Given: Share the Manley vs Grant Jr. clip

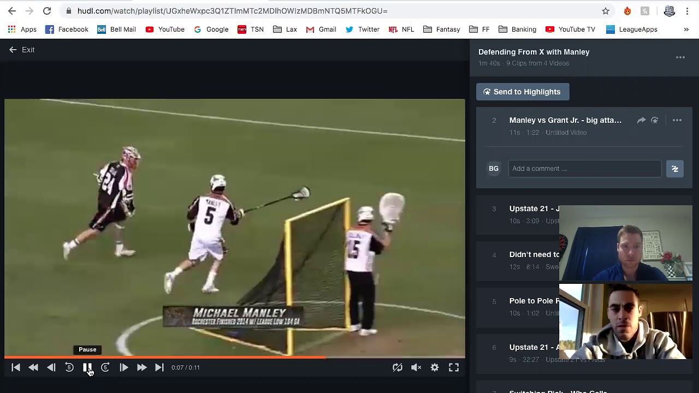Looking at the screenshot, I should [641, 120].
